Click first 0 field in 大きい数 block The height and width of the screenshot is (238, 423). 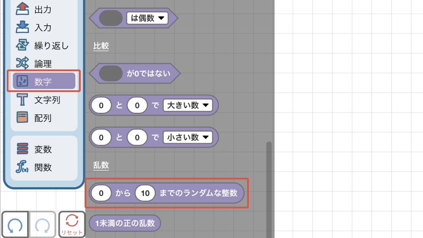click(101, 105)
